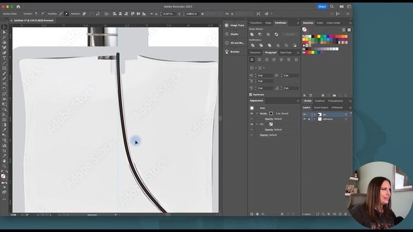The width and height of the screenshot is (413, 232).
Task: Click the Share button
Action: click(322, 6)
